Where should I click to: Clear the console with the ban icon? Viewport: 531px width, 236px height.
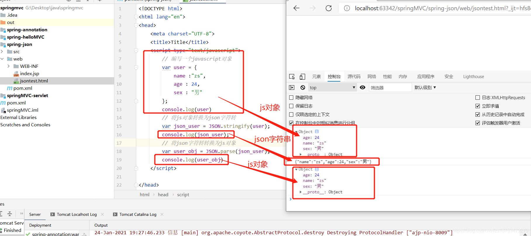[303, 87]
